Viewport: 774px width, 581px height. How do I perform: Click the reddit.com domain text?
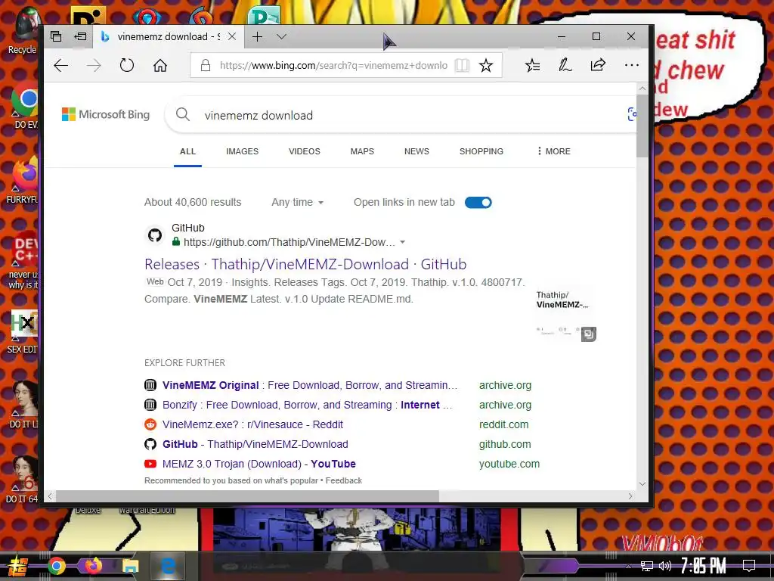pos(504,425)
